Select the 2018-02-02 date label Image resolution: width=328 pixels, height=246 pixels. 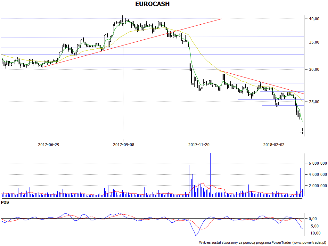[274, 144]
